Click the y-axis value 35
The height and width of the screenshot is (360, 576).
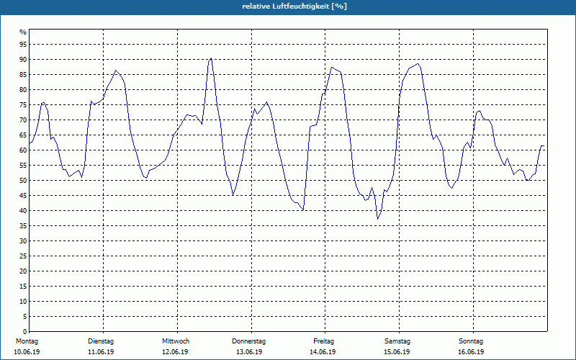pyautogui.click(x=23, y=226)
